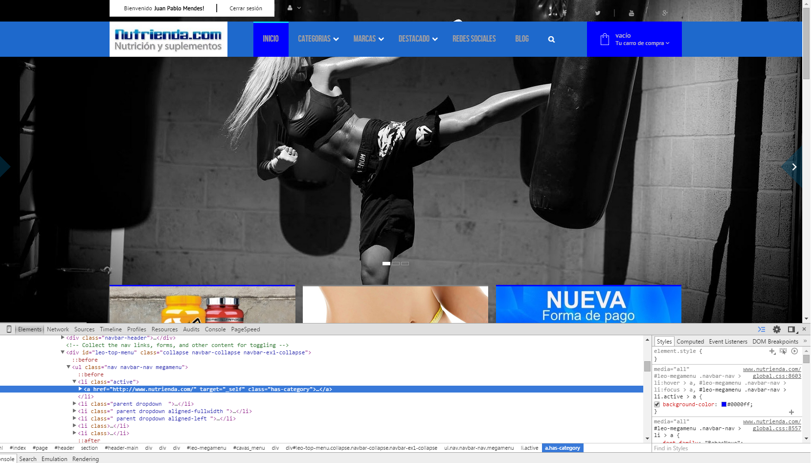Uncheck background-color property checkbox
The image size is (812, 463).
pos(657,405)
